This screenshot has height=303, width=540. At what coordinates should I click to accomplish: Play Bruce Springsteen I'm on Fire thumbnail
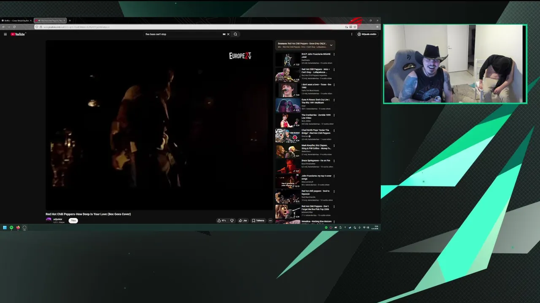(x=288, y=166)
